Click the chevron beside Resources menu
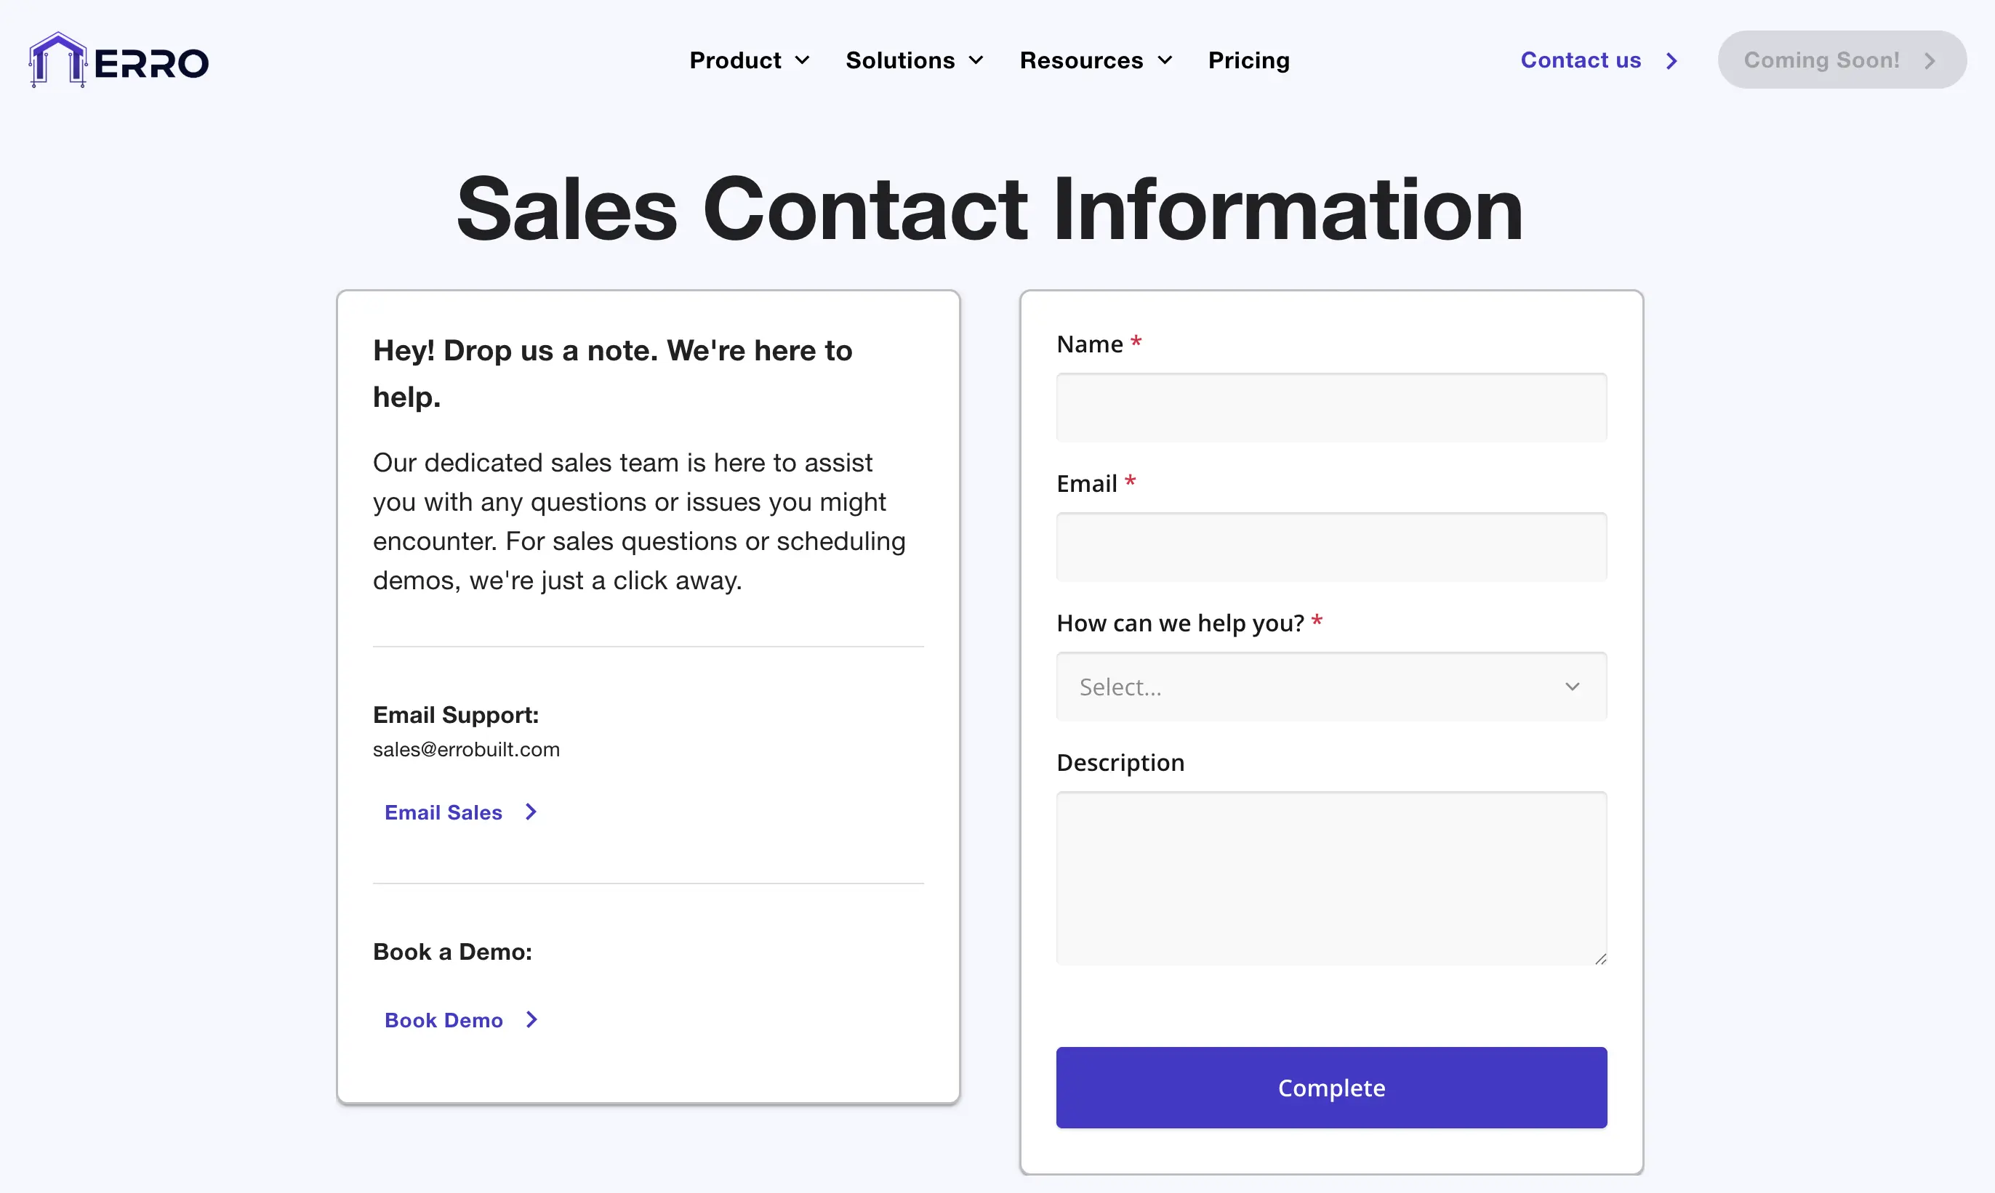The image size is (1995, 1193). (1165, 60)
